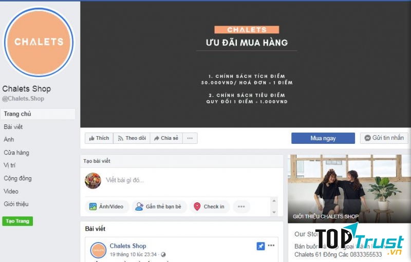Click user avatar in post composer
Image resolution: width=411 pixels, height=262 pixels.
pyautogui.click(x=93, y=181)
